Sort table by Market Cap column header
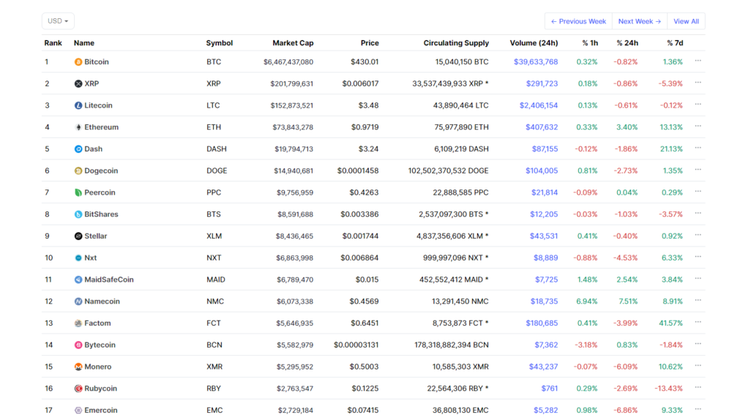The image size is (732, 420). 293,43
